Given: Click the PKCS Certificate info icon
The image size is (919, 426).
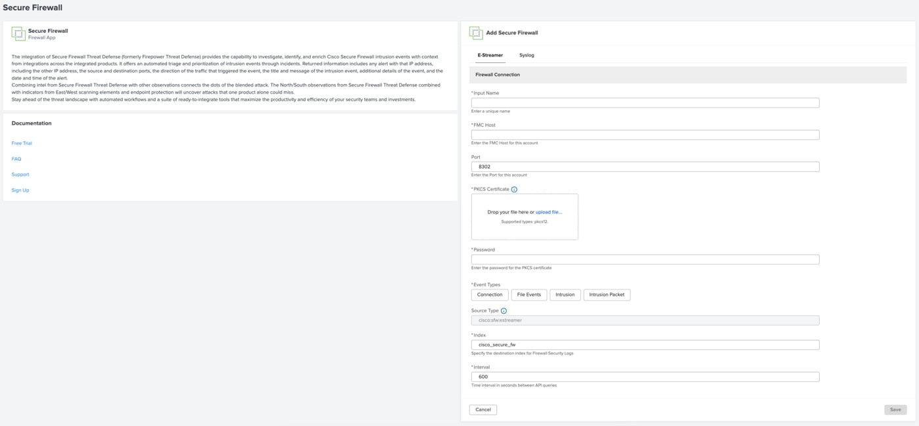Looking at the screenshot, I should point(514,190).
